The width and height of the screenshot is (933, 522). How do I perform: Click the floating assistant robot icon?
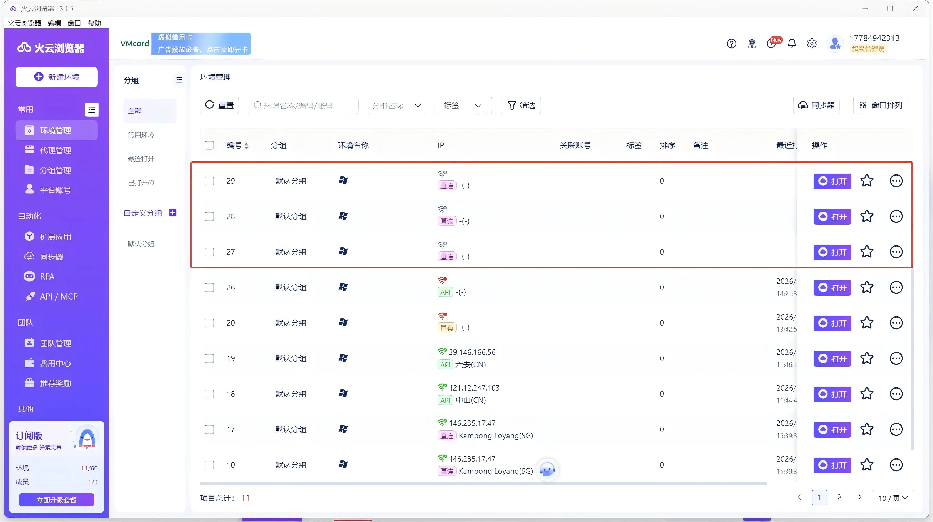(547, 470)
